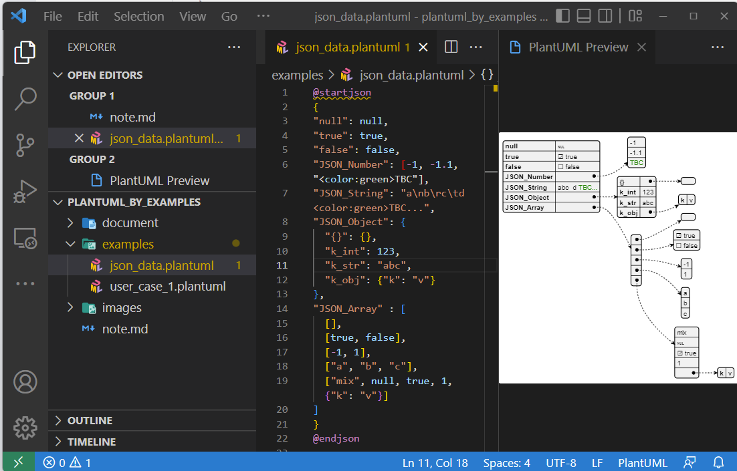Screen dimensions: 737x471
Task: Toggle the bottom panel layout icon
Action: (x=584, y=16)
